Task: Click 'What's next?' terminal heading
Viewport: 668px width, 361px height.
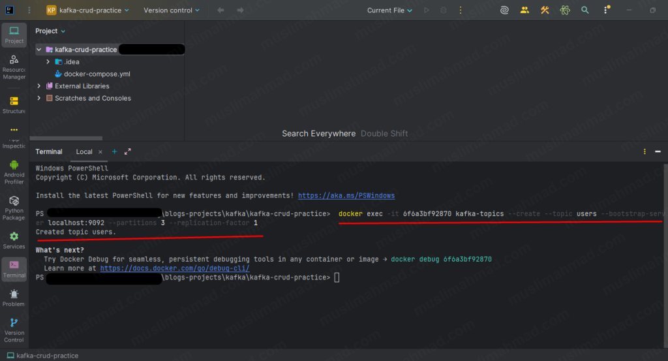Action: click(x=59, y=250)
